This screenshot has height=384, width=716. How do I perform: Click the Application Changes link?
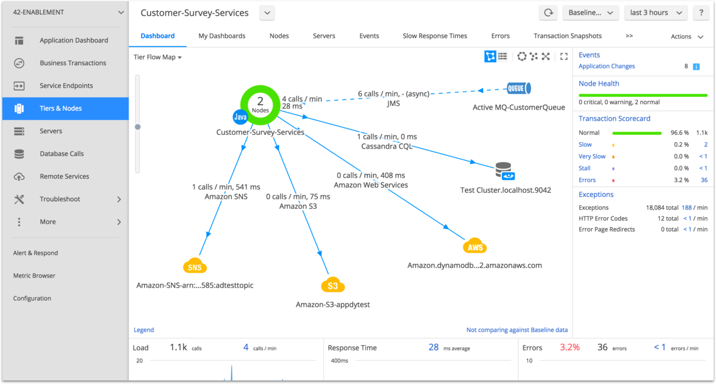pos(607,66)
